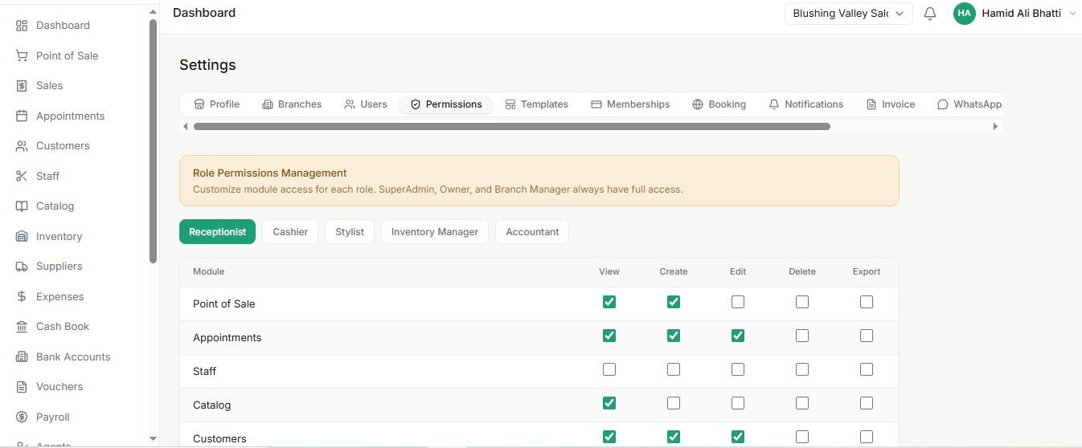Click the Expenses dollar icon
Image resolution: width=1082 pixels, height=448 pixels.
[x=22, y=296]
